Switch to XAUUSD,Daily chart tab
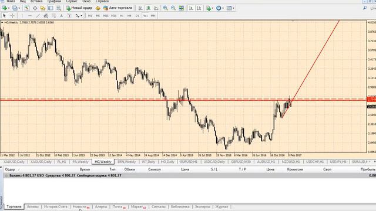The image size is (376, 211). point(14,162)
